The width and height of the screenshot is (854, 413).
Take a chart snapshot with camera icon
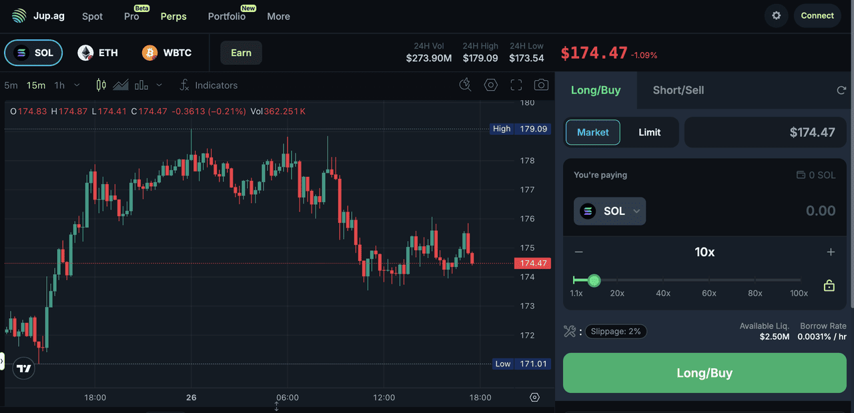[541, 85]
